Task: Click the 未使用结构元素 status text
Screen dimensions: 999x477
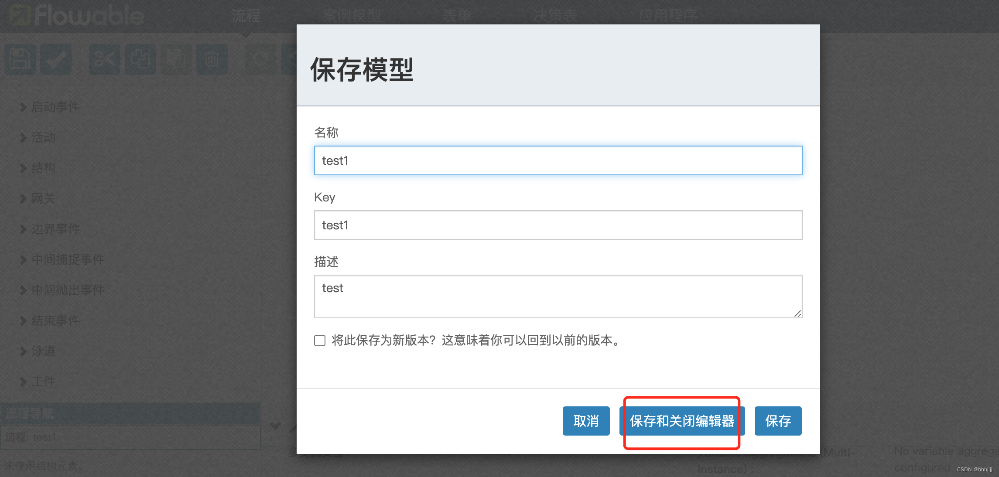Action: [44, 466]
